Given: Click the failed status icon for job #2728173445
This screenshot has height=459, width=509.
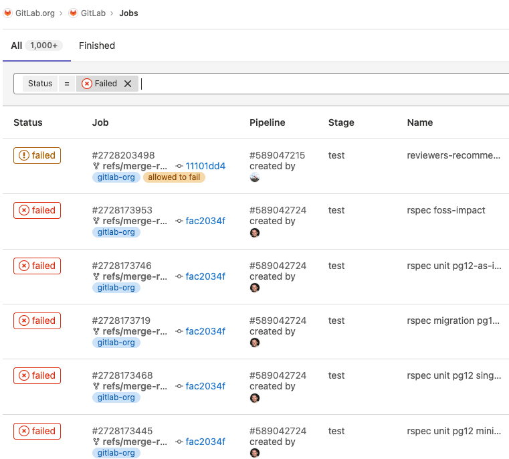Looking at the screenshot, I should pos(23,431).
